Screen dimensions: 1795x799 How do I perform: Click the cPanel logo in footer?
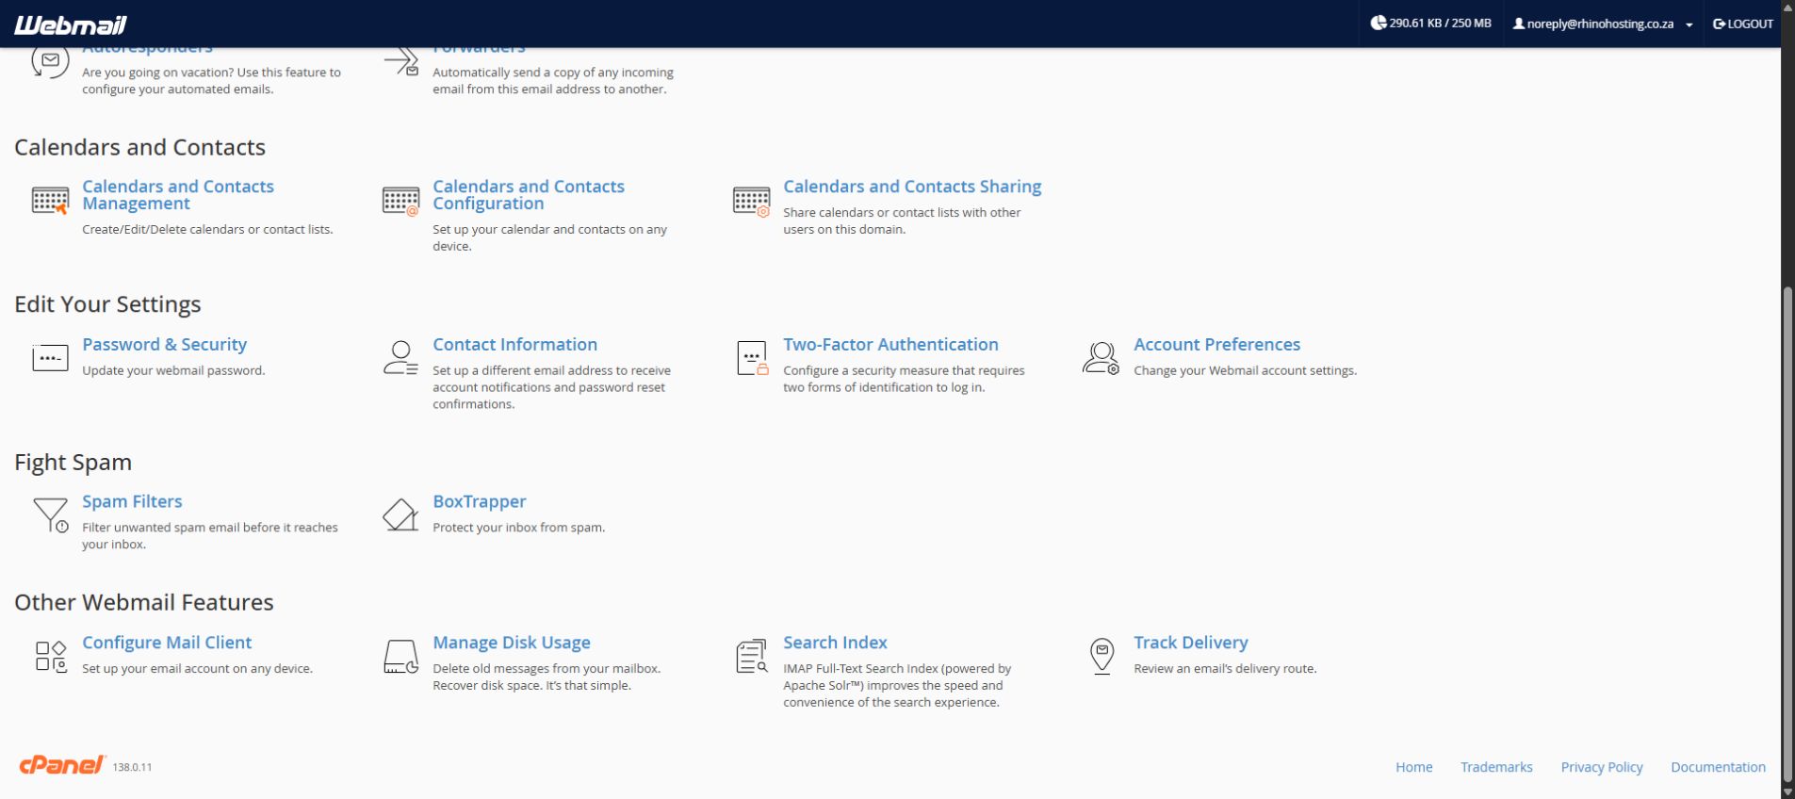tap(62, 764)
